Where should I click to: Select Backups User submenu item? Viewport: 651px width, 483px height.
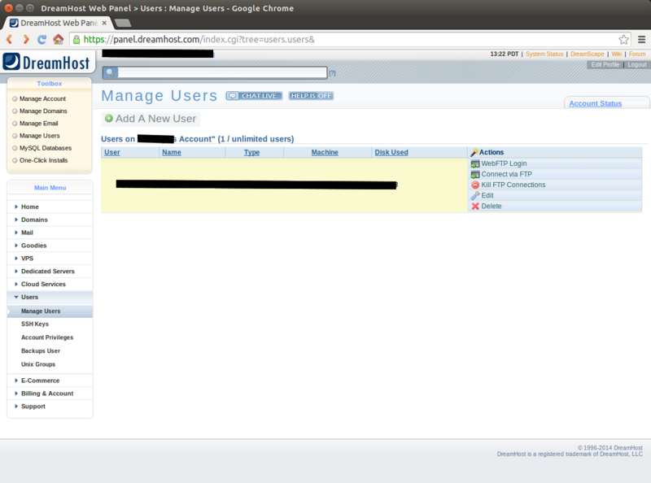pos(40,350)
